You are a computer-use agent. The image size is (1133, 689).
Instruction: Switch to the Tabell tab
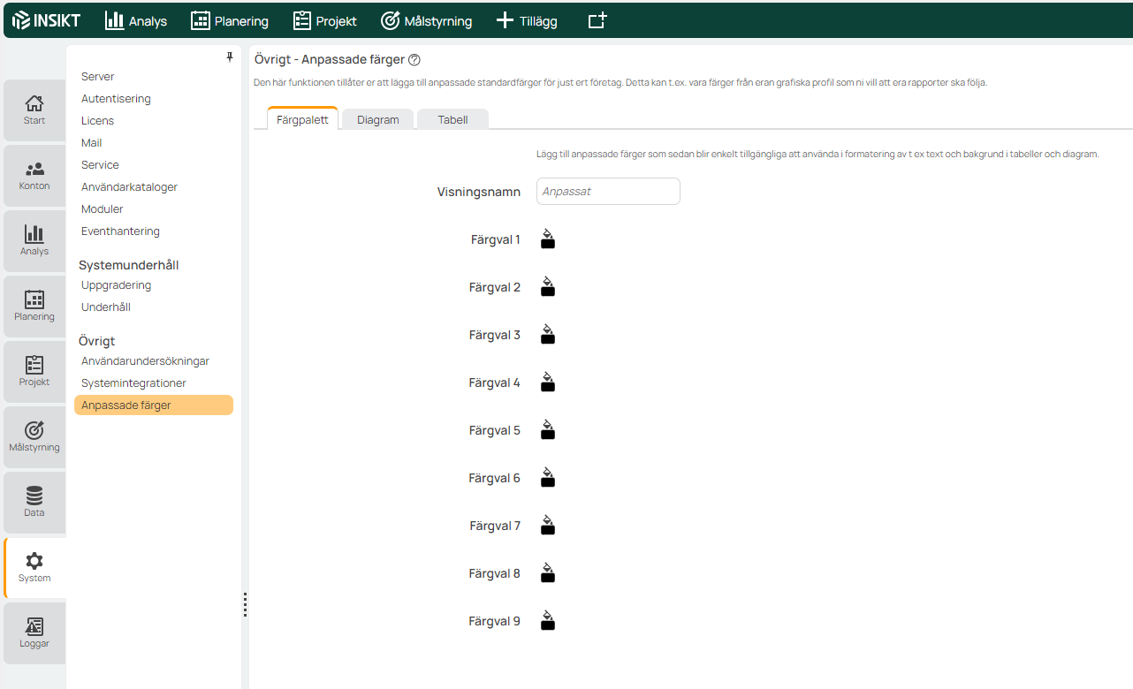click(x=452, y=119)
